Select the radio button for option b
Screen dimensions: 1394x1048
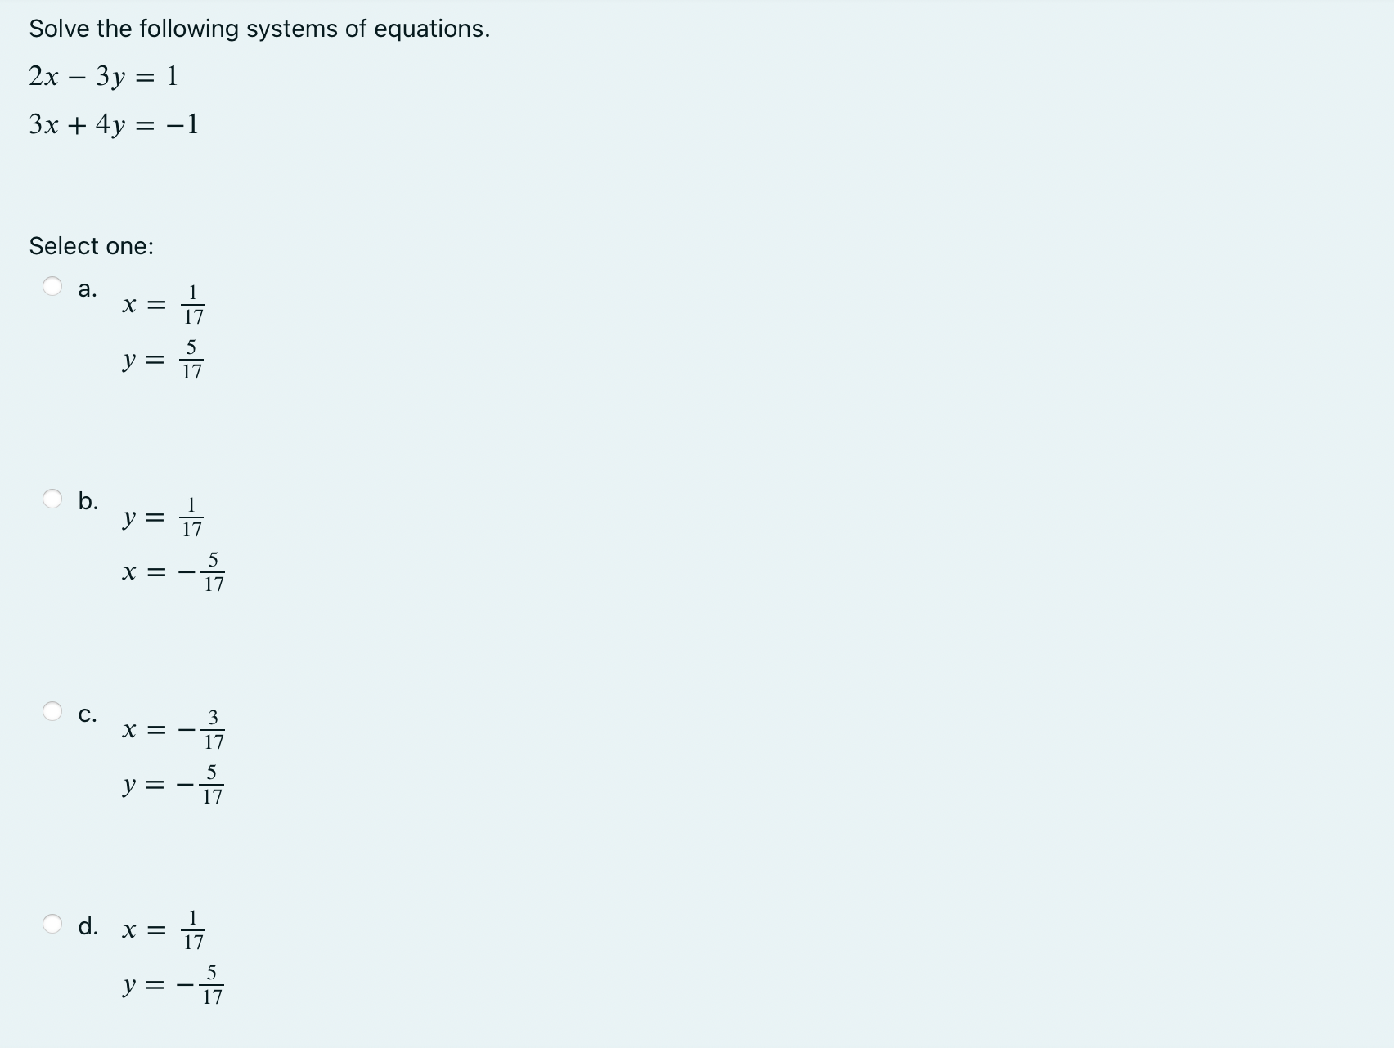(52, 498)
